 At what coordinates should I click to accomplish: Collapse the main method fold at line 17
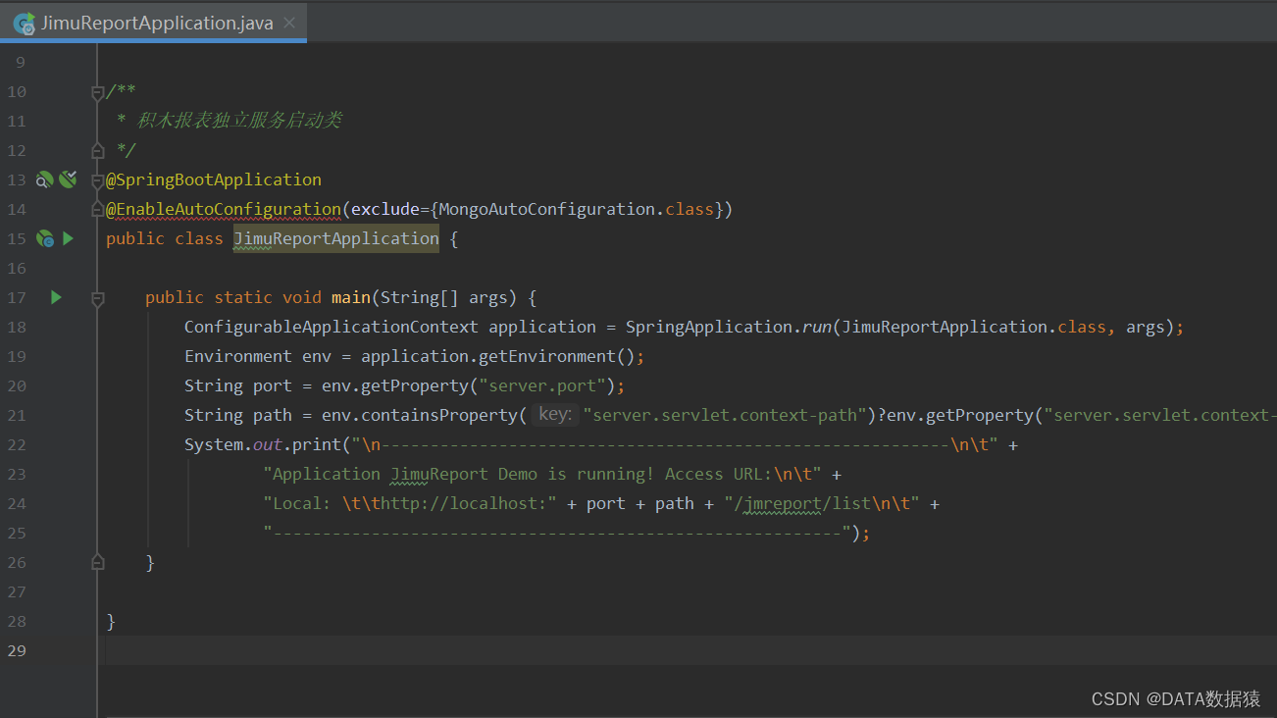[97, 298]
